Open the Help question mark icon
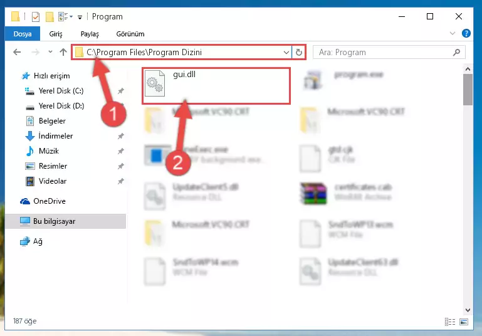The width and height of the screenshot is (482, 336). [x=466, y=33]
